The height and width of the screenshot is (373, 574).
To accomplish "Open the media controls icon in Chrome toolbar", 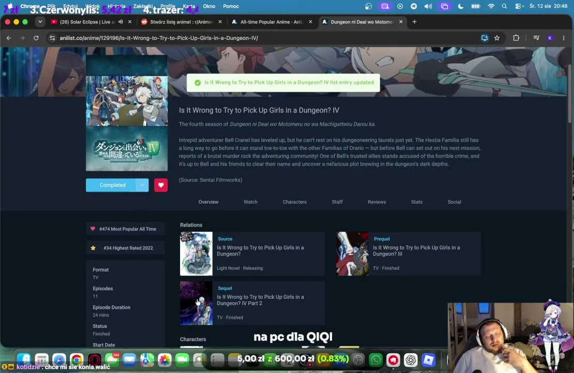I will tap(536, 38).
